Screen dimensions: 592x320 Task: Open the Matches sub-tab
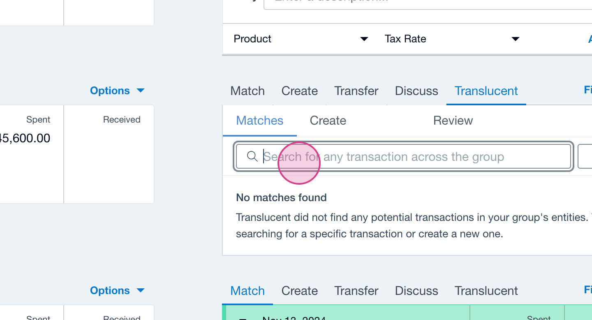tap(259, 121)
